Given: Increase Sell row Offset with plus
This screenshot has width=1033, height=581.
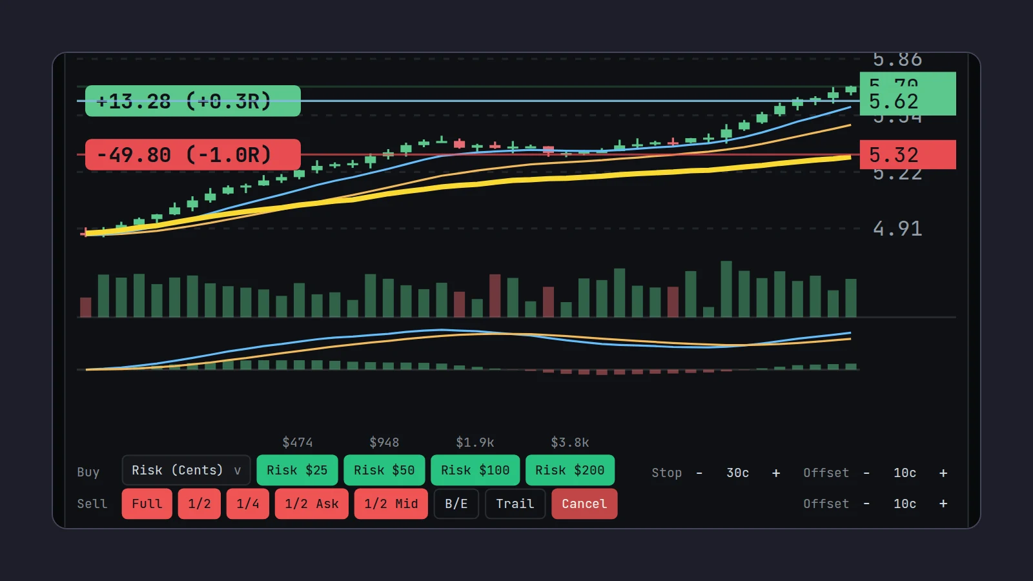Looking at the screenshot, I should point(943,504).
